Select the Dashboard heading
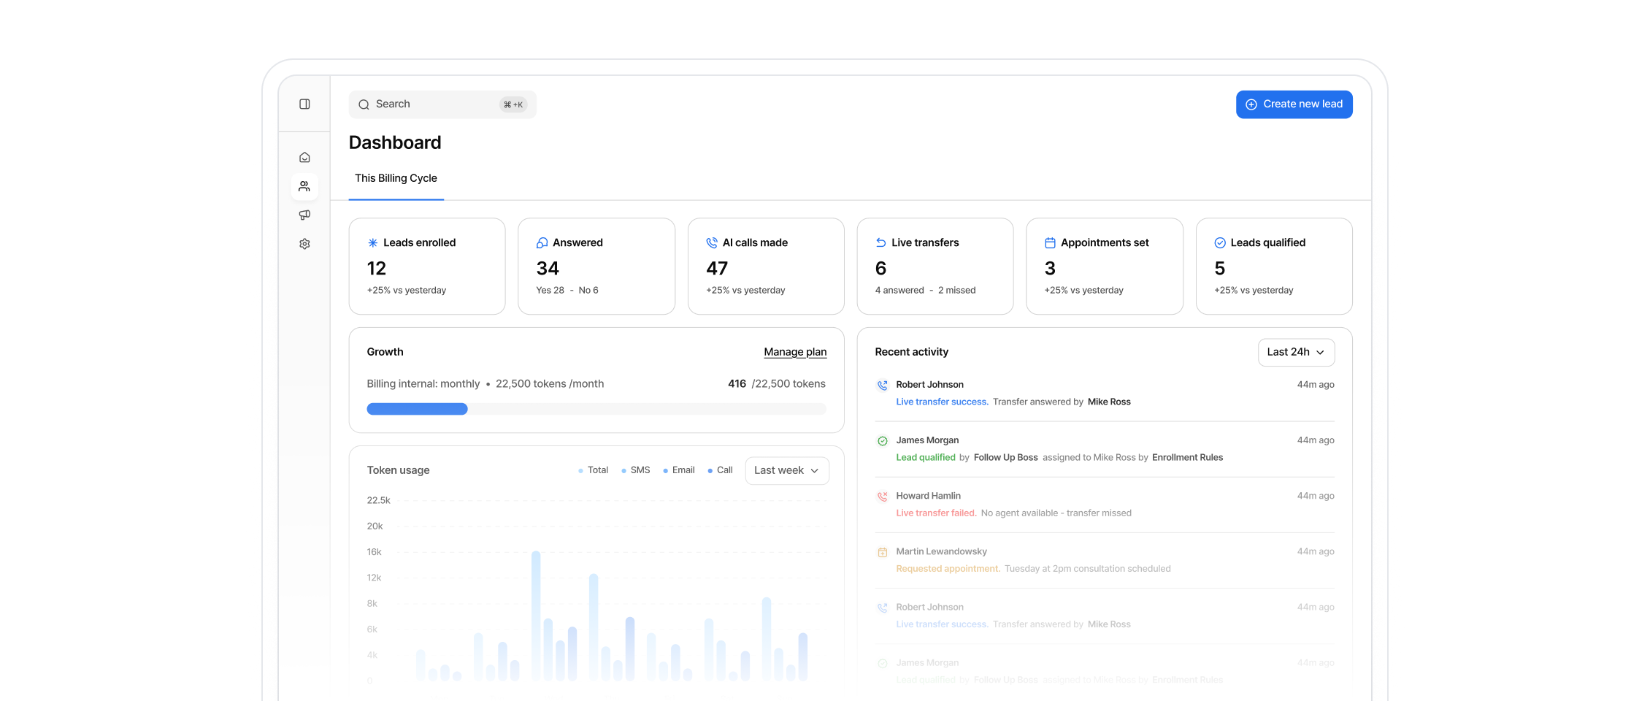Screen dimensions: 1650x701 click(x=395, y=142)
